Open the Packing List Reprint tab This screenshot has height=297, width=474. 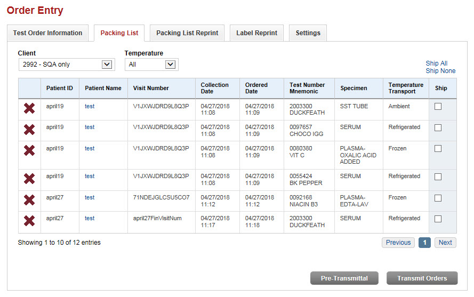[187, 33]
